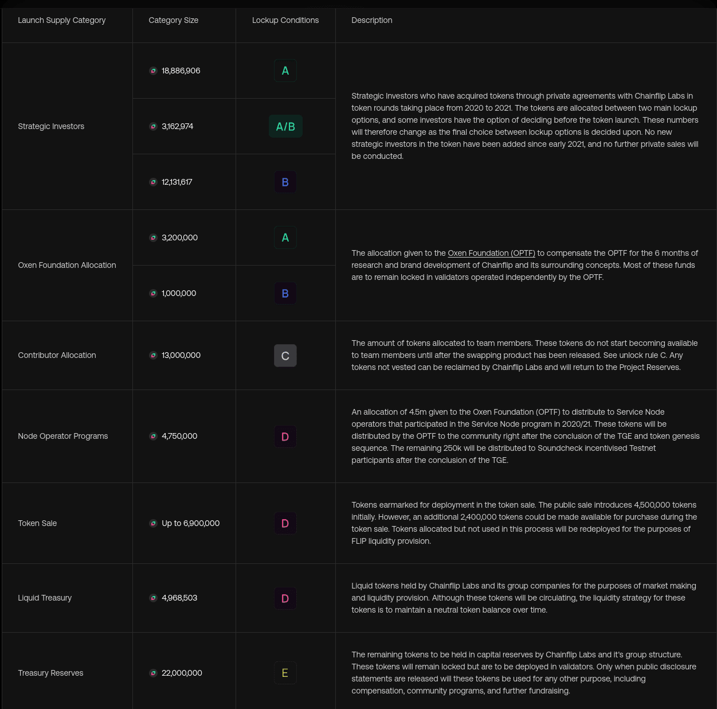Click the token icon beside Up to 6,900,000
Viewport: 717px width, 709px height.
click(x=153, y=523)
